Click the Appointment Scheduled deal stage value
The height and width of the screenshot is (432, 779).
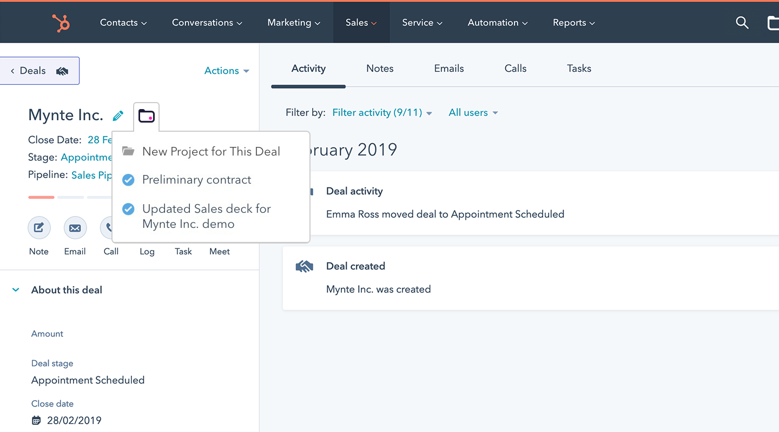[88, 380]
